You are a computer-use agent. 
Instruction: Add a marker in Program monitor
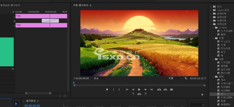(107, 90)
